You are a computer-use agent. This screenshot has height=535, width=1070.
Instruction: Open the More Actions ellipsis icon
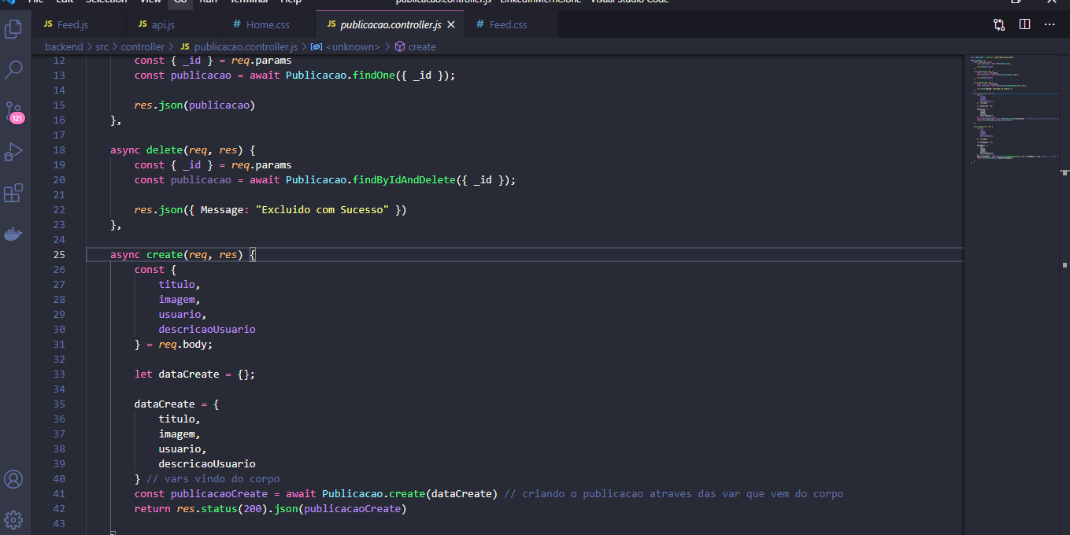[1050, 24]
